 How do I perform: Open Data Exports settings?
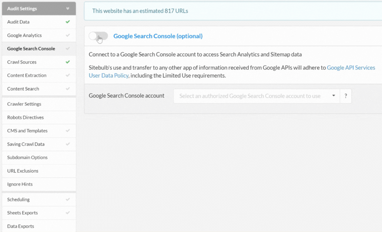[39, 226]
